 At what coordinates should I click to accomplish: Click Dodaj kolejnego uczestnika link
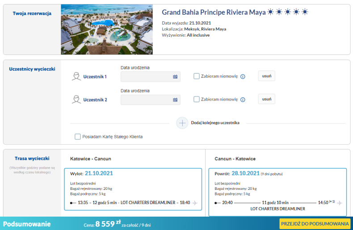tap(215, 123)
